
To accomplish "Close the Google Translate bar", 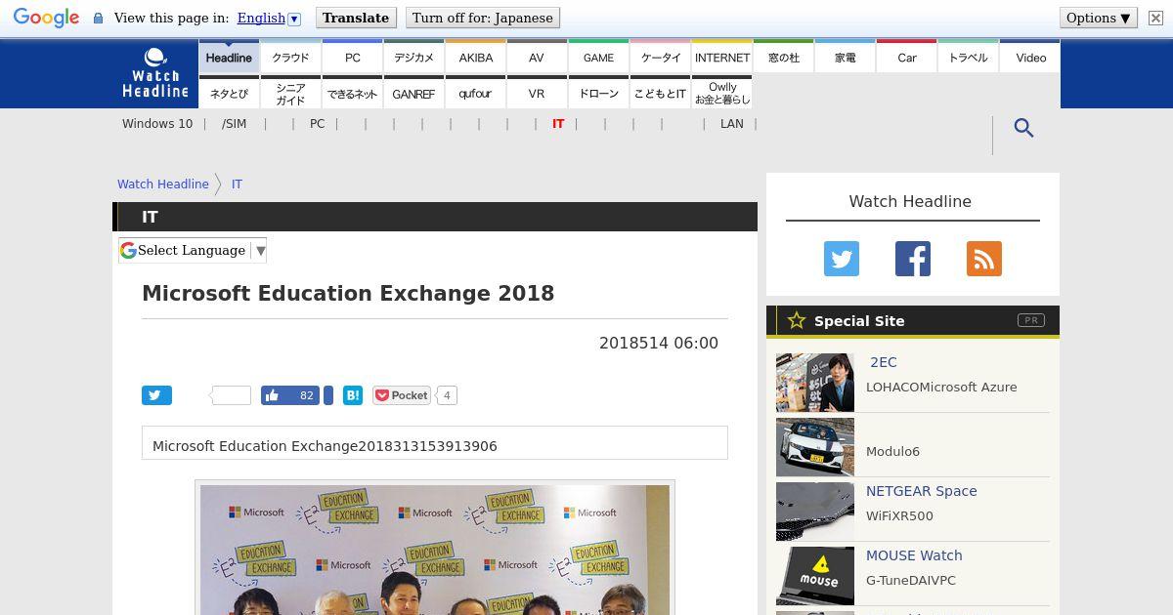I will coord(1155,18).
